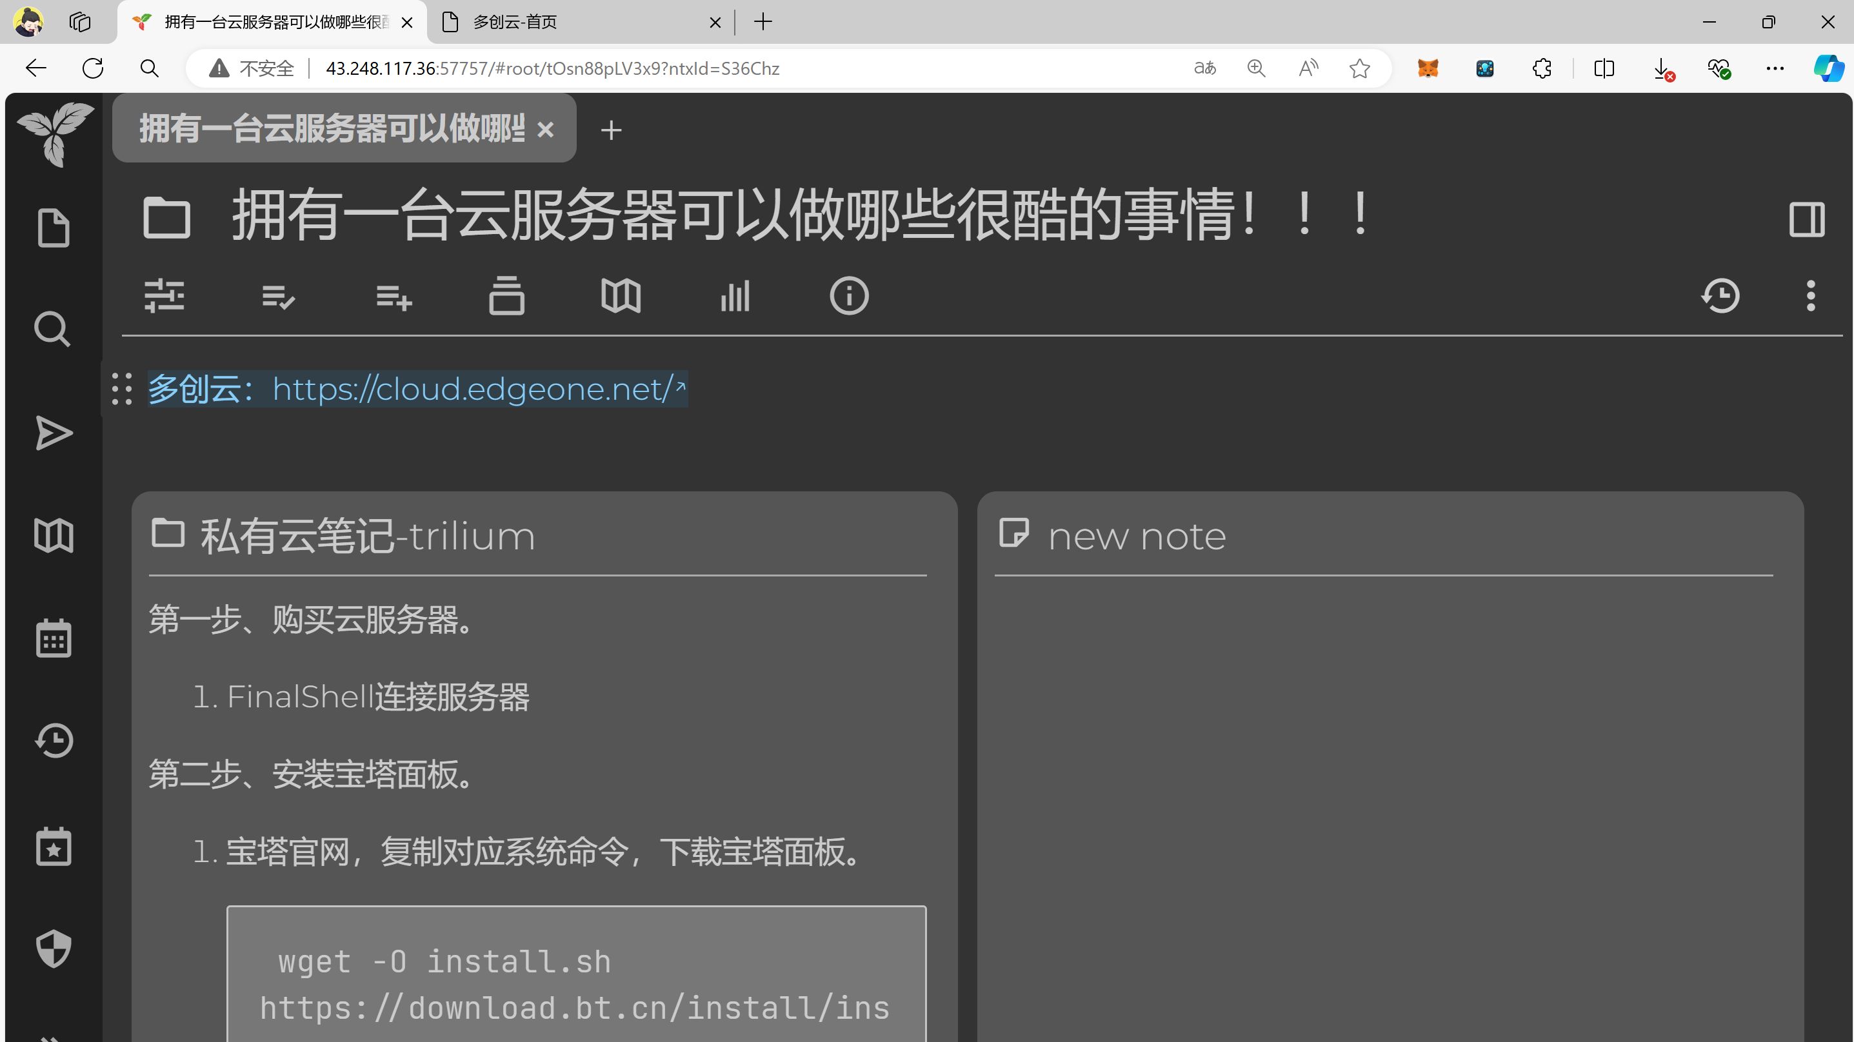Close the Trilium note tab
Screen dimensions: 1854x1042
546,130
